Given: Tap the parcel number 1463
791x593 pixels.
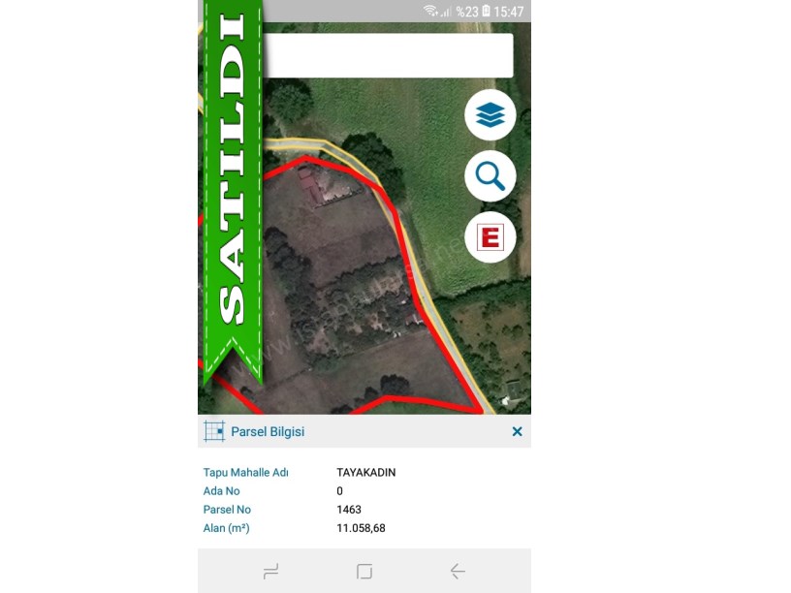Looking at the screenshot, I should click(349, 510).
